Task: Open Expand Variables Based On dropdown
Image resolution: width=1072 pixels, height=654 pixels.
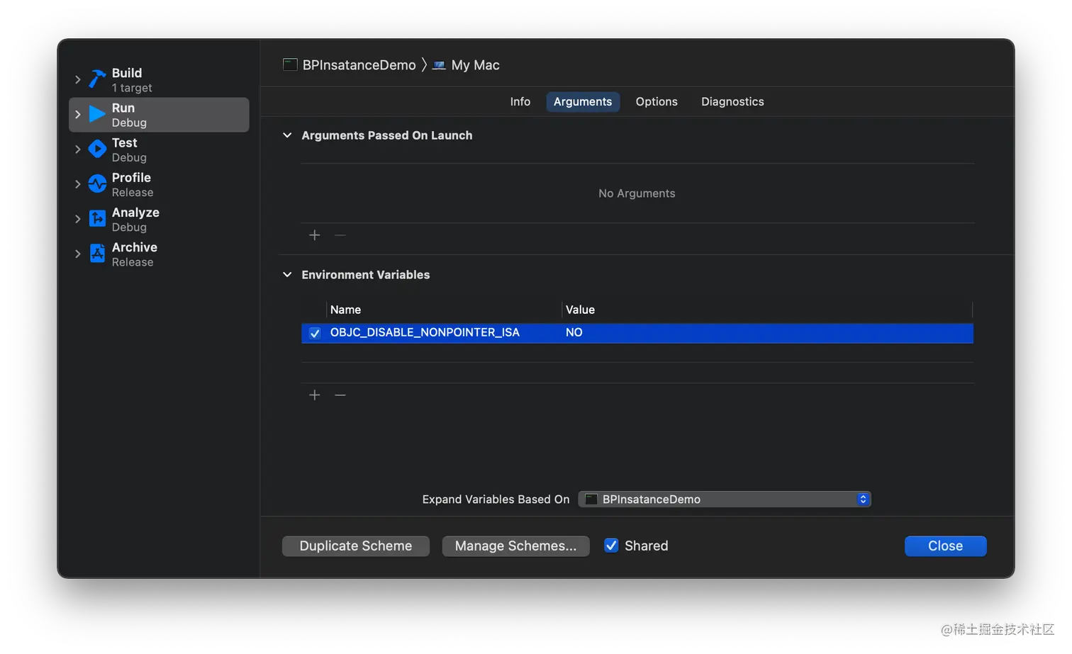Action: 725,500
